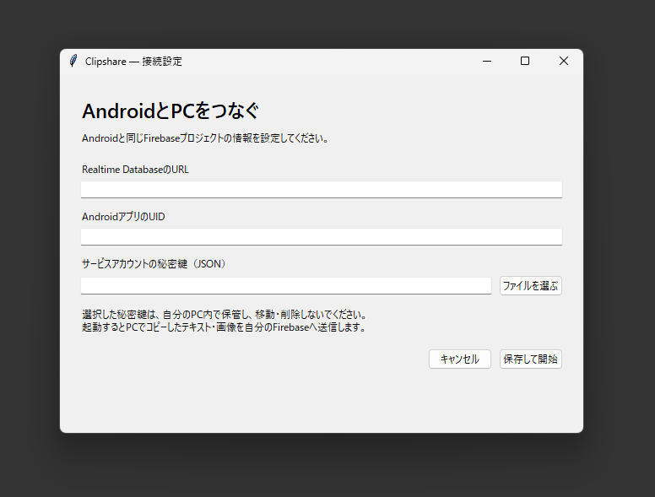Click the label AndroidアプリのUID

(x=123, y=217)
